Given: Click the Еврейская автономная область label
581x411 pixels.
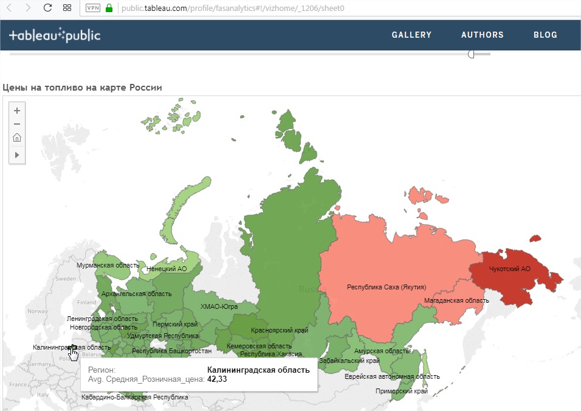Looking at the screenshot, I should [392, 376].
